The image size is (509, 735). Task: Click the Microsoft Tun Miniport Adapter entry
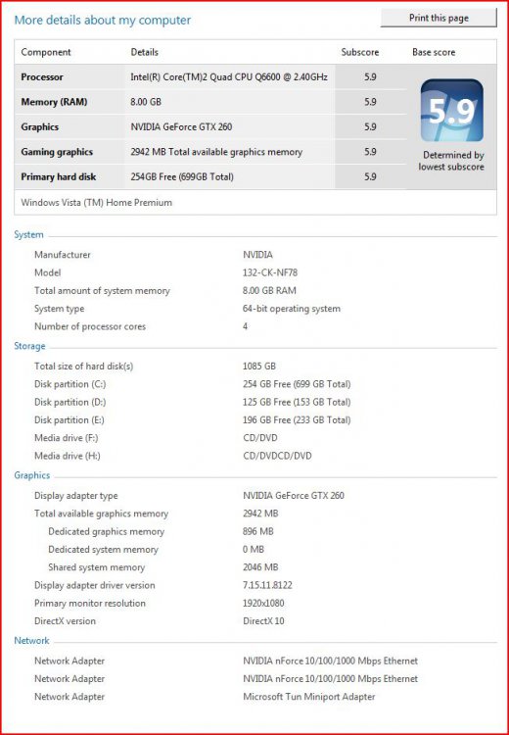pyautogui.click(x=309, y=697)
